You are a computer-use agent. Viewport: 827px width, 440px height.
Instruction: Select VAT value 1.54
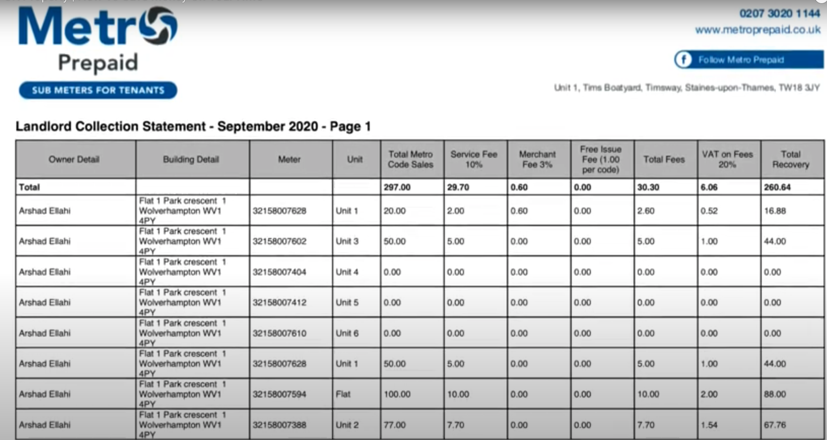click(x=709, y=425)
